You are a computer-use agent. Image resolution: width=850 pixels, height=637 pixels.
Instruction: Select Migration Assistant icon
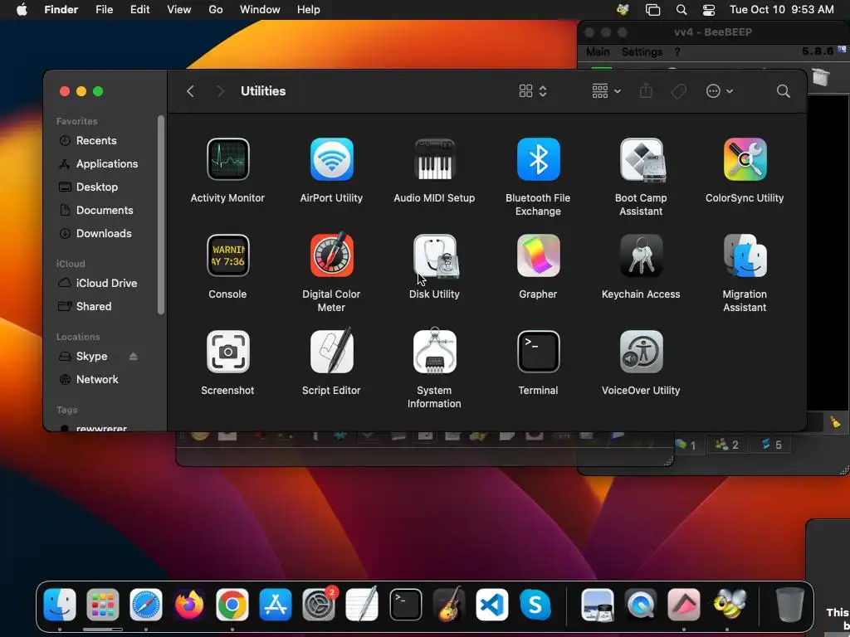coord(745,255)
